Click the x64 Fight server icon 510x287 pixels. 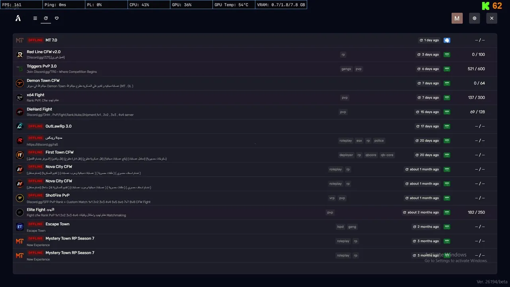coord(20,98)
